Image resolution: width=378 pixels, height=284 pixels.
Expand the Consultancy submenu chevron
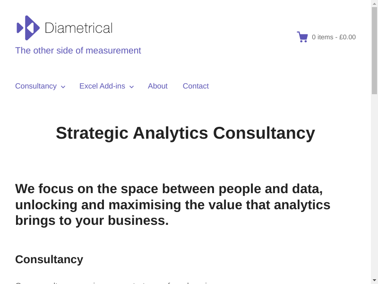(63, 87)
